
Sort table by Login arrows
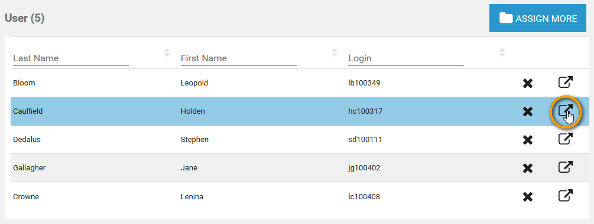pos(502,52)
